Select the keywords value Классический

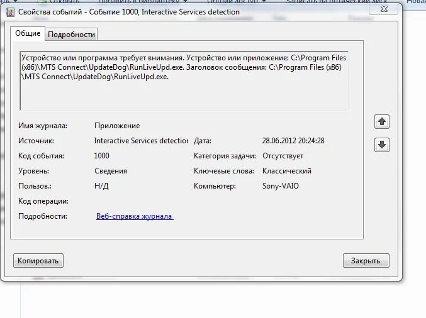(x=287, y=171)
